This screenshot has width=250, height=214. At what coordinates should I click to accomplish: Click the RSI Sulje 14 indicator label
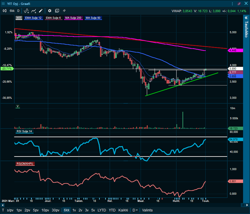[24, 132]
